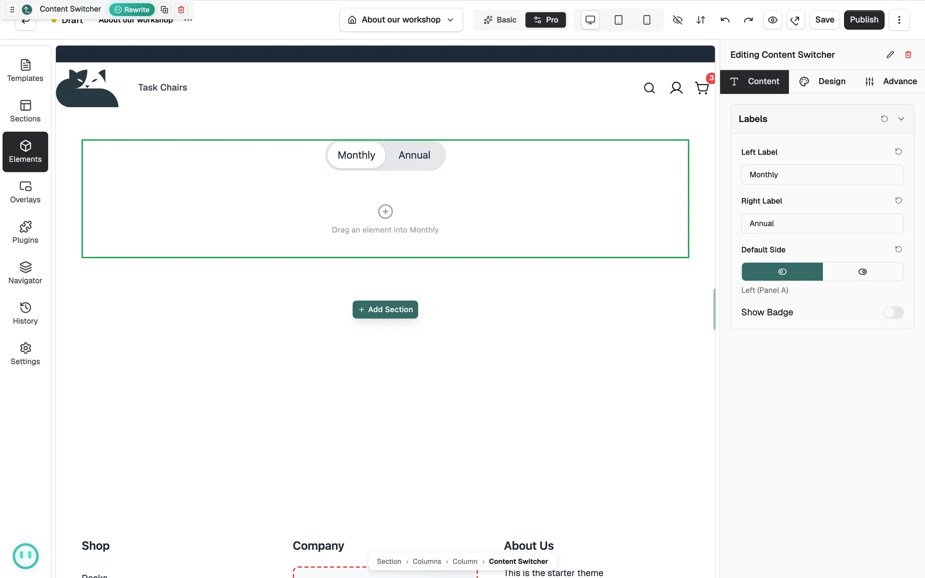Click the Left Label input field
The height and width of the screenshot is (578, 925).
[822, 175]
